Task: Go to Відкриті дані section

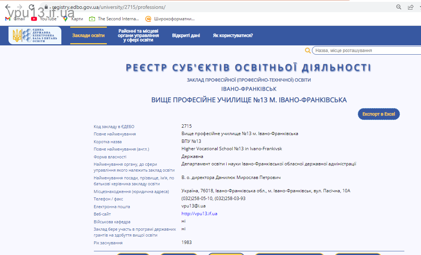Action: point(186,35)
